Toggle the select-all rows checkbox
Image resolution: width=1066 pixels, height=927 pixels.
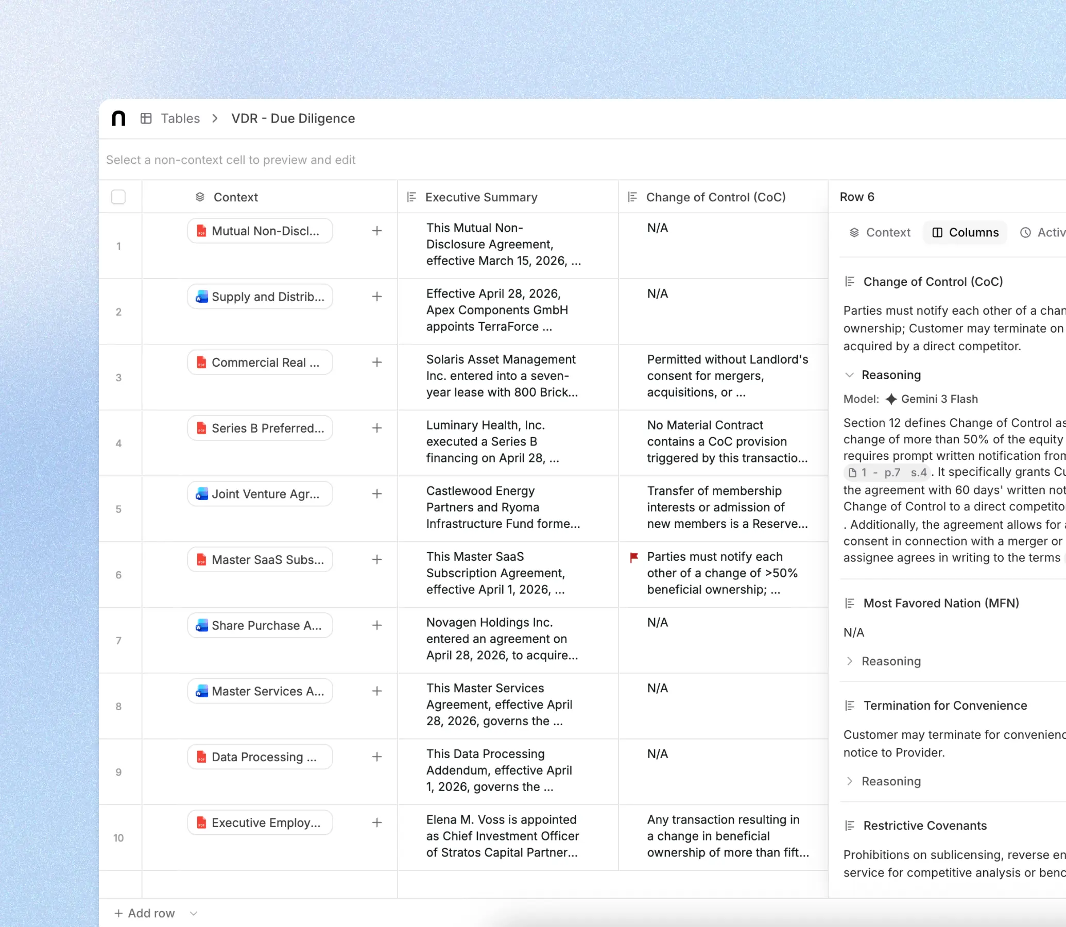coord(118,197)
